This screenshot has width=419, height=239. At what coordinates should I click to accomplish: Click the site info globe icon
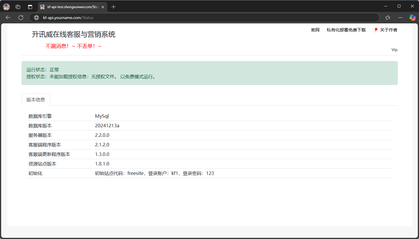pyautogui.click(x=36, y=18)
